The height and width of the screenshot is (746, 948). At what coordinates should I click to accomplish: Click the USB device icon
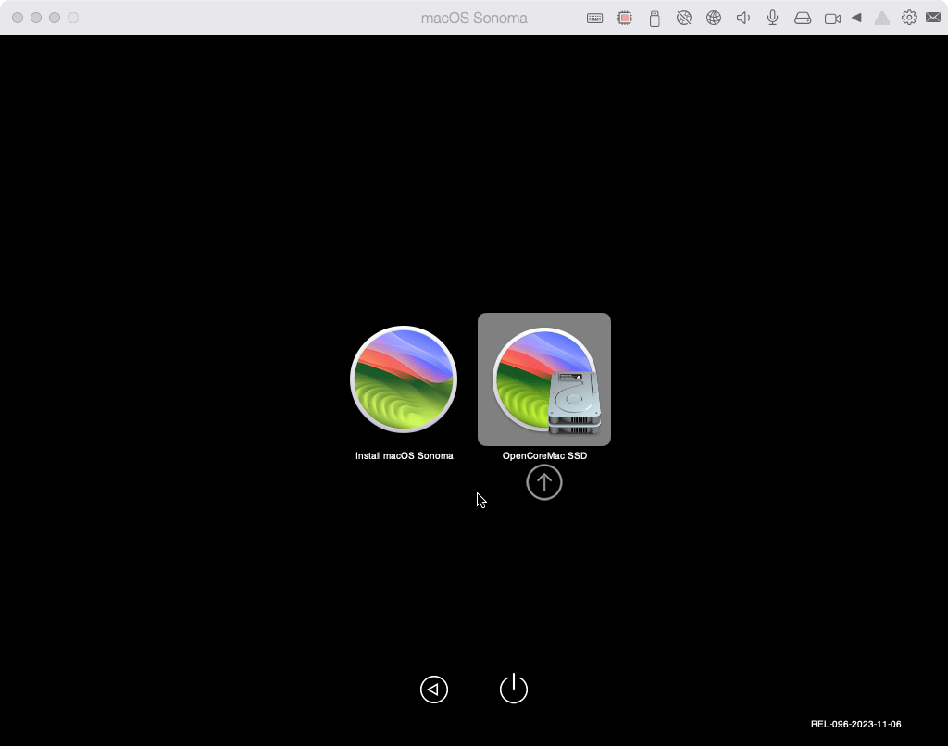pos(655,18)
